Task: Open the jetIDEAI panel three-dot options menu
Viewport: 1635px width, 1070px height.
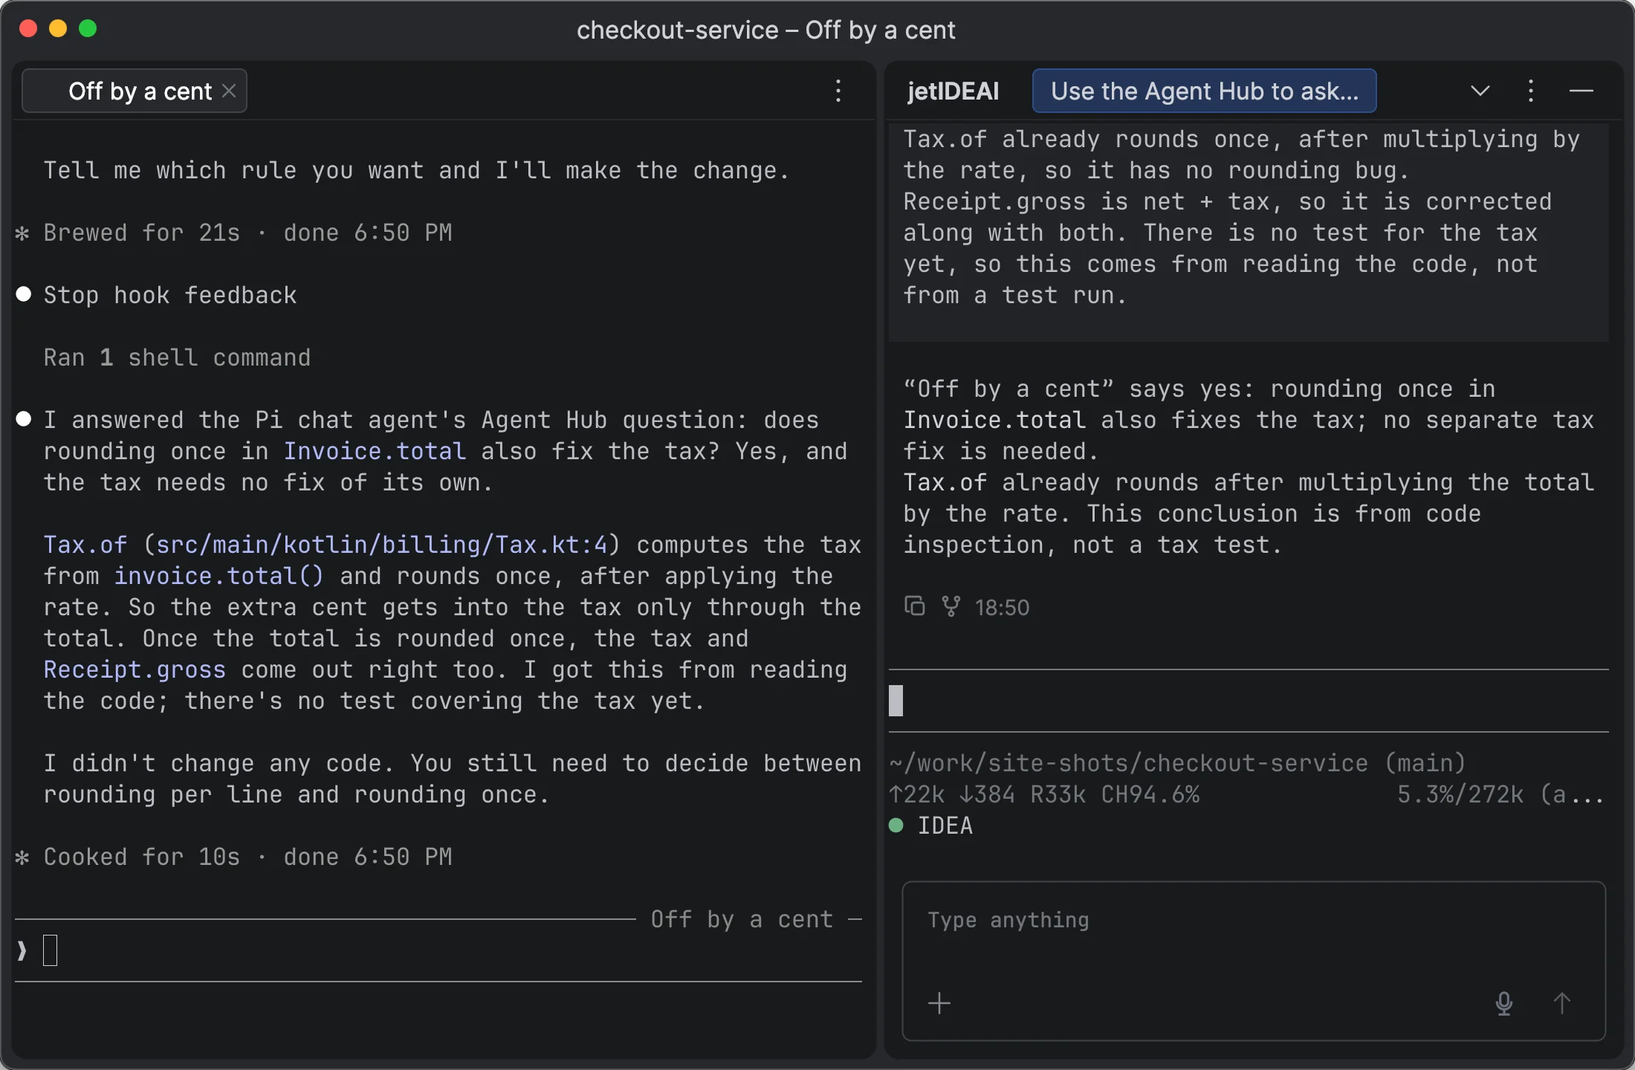Action: click(1531, 91)
